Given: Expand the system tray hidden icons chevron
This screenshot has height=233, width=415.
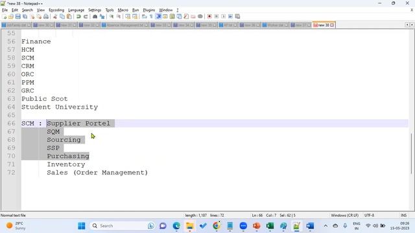Looking at the screenshot, I should (x=326, y=226).
